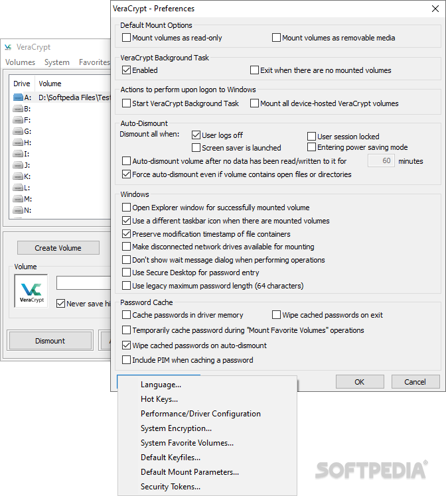Enable Use legacy maximum password length
This screenshot has width=446, height=496.
tap(126, 286)
